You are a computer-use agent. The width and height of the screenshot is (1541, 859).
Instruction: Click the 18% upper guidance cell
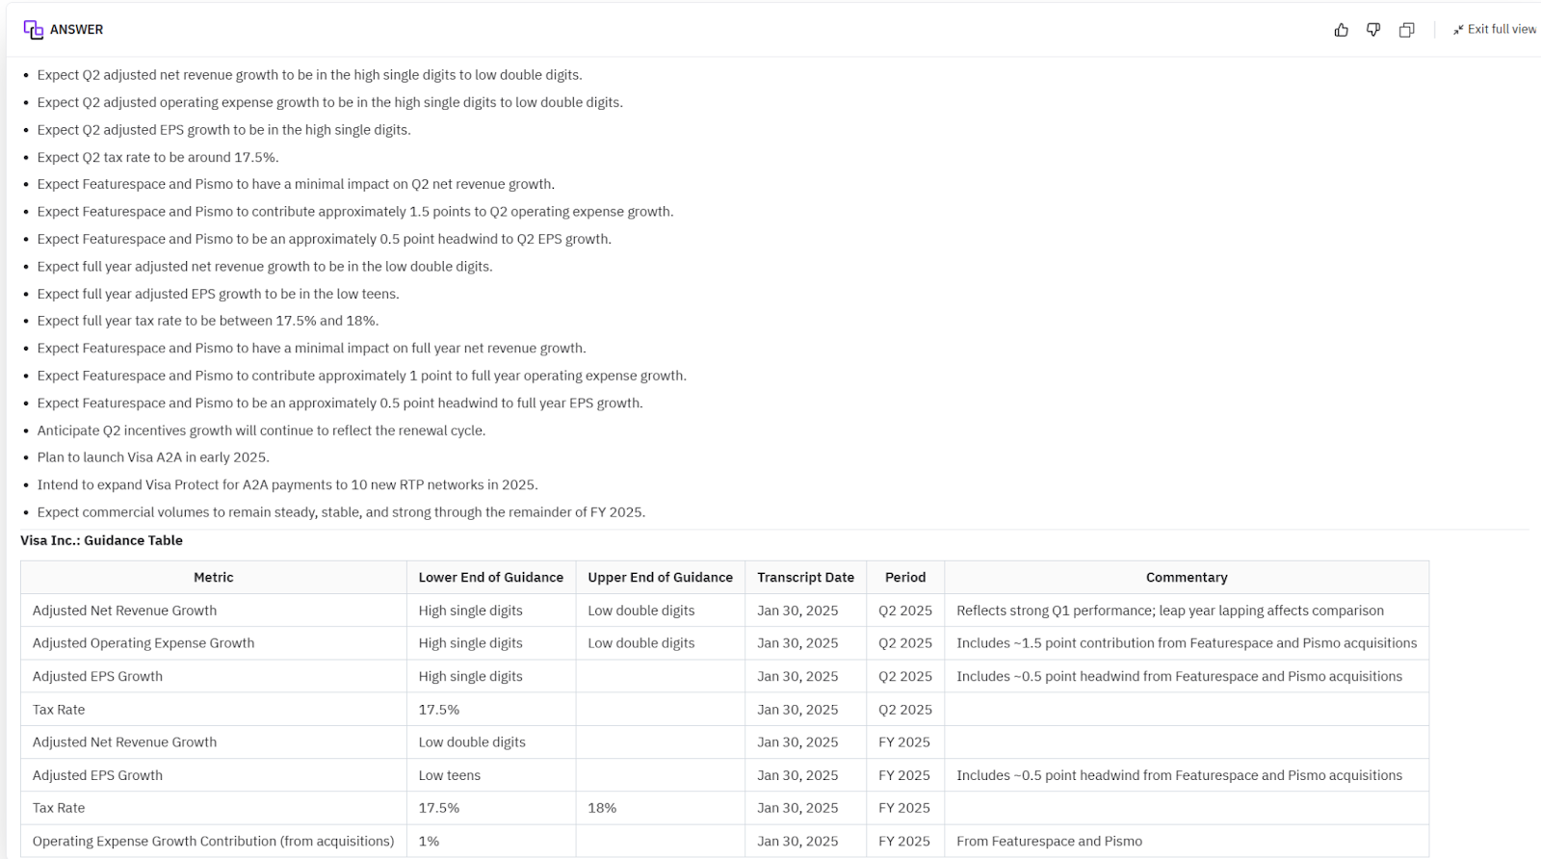click(661, 808)
